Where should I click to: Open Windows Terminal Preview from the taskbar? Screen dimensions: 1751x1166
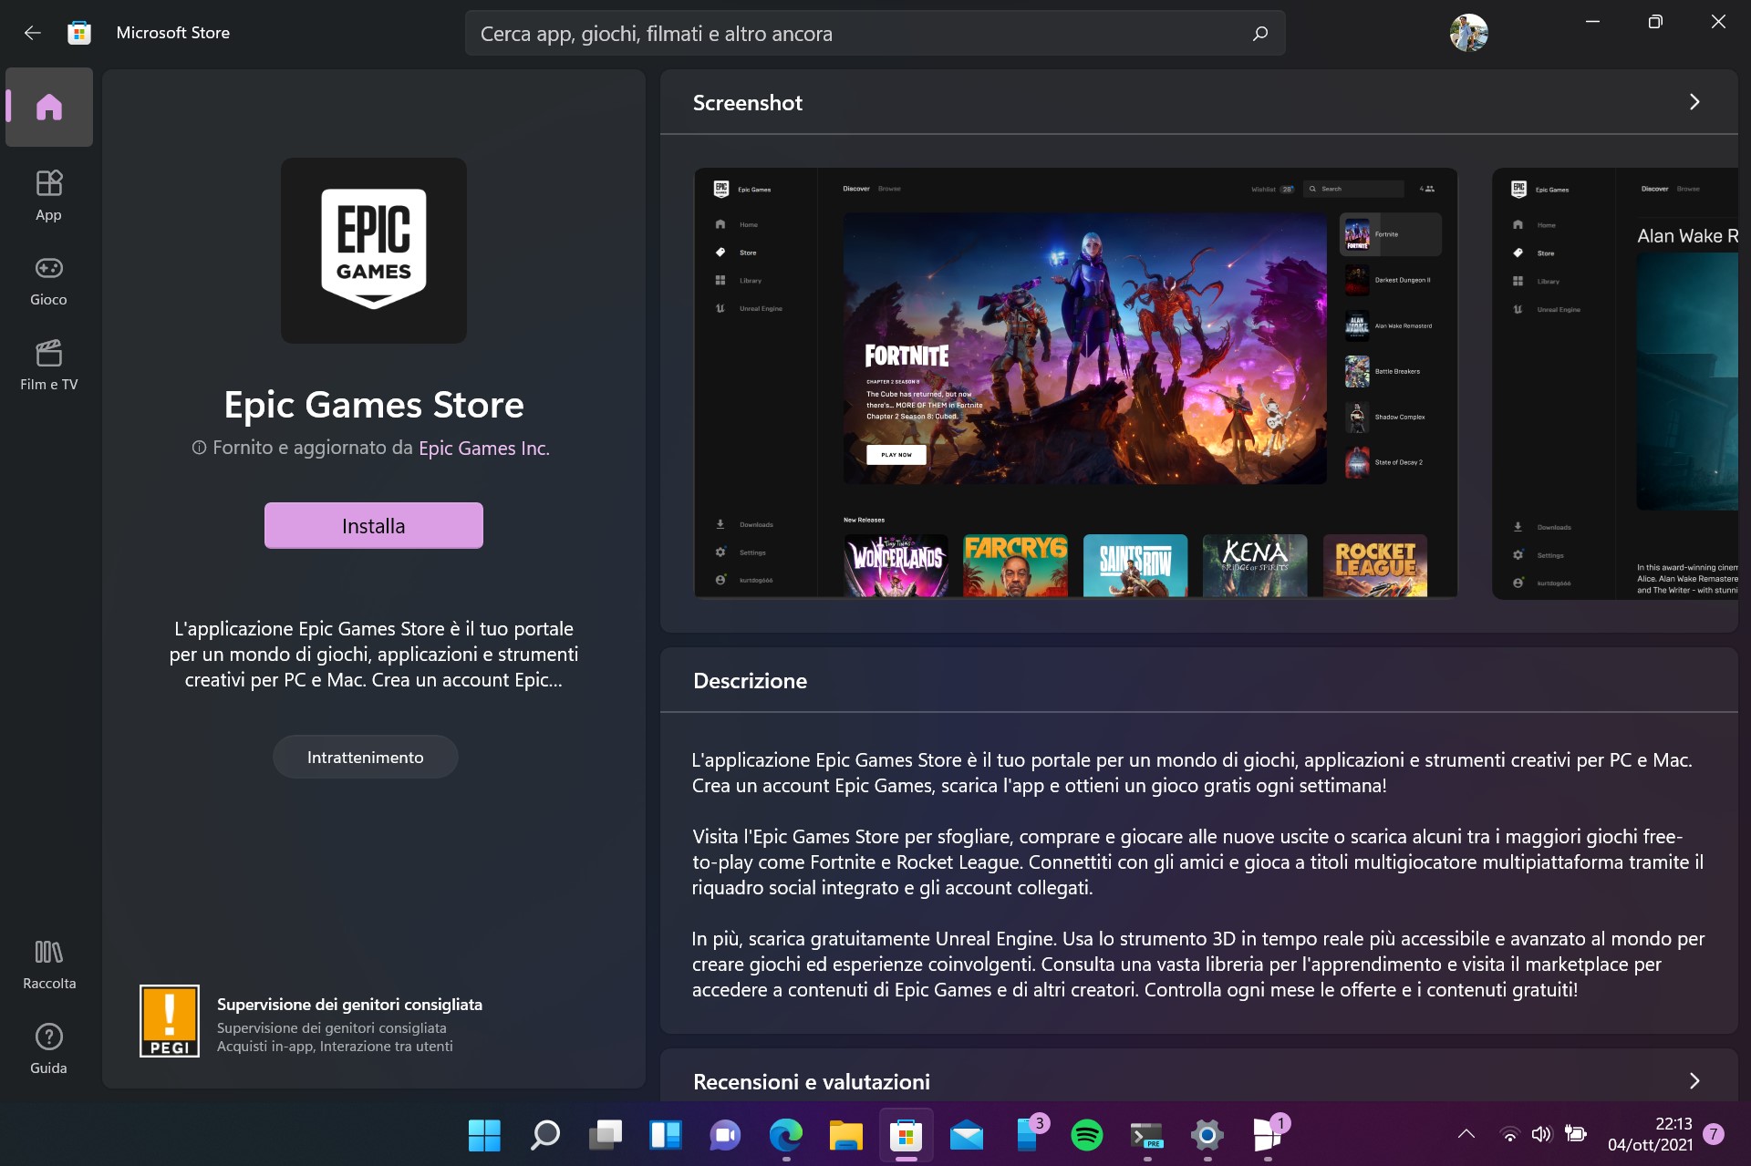click(x=1146, y=1135)
